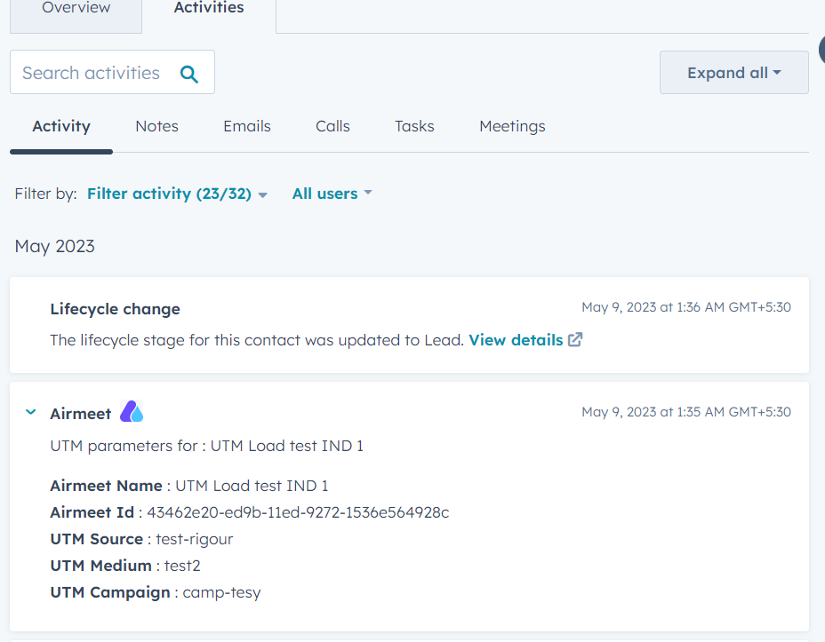Click the dark circular button at right edge

pyautogui.click(x=821, y=49)
